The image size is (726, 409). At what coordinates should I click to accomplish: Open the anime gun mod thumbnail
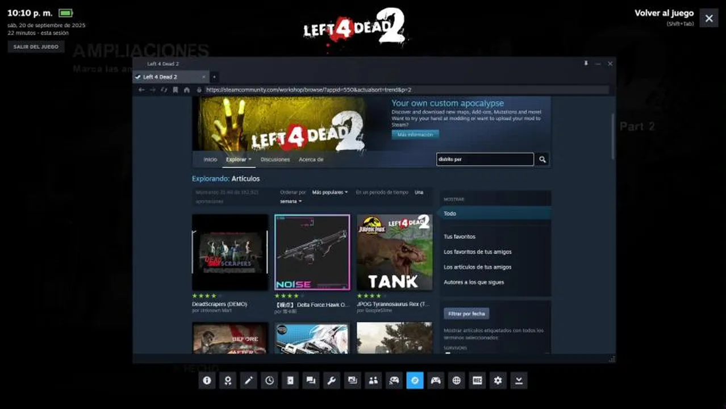[312, 338]
